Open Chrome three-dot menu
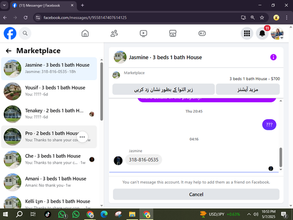The width and height of the screenshot is (293, 220). click(x=287, y=18)
